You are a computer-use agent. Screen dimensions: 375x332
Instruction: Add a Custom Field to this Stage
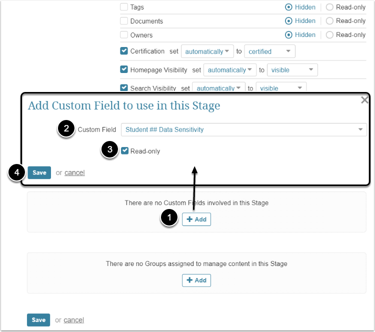coord(196,219)
